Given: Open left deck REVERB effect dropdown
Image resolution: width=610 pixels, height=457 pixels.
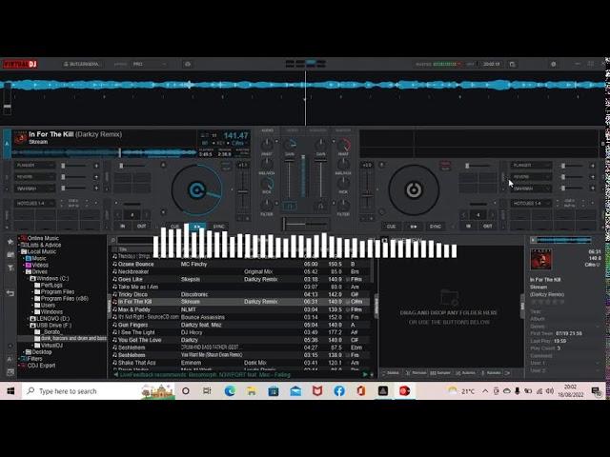Looking at the screenshot, I should tap(34, 177).
